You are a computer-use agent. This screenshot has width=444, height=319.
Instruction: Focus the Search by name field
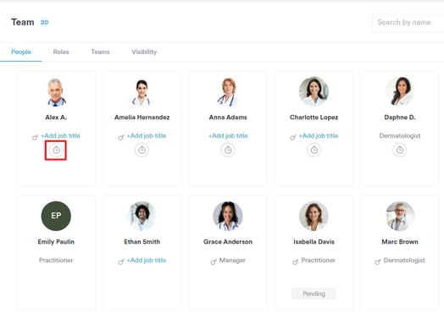pyautogui.click(x=408, y=22)
